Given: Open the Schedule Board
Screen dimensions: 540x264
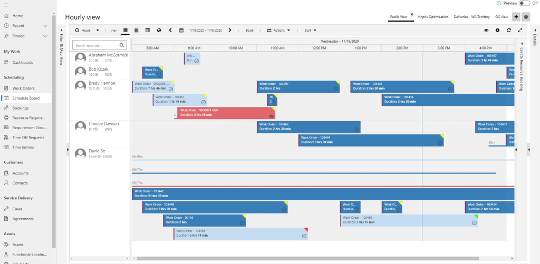Looking at the screenshot, I should click(26, 98).
